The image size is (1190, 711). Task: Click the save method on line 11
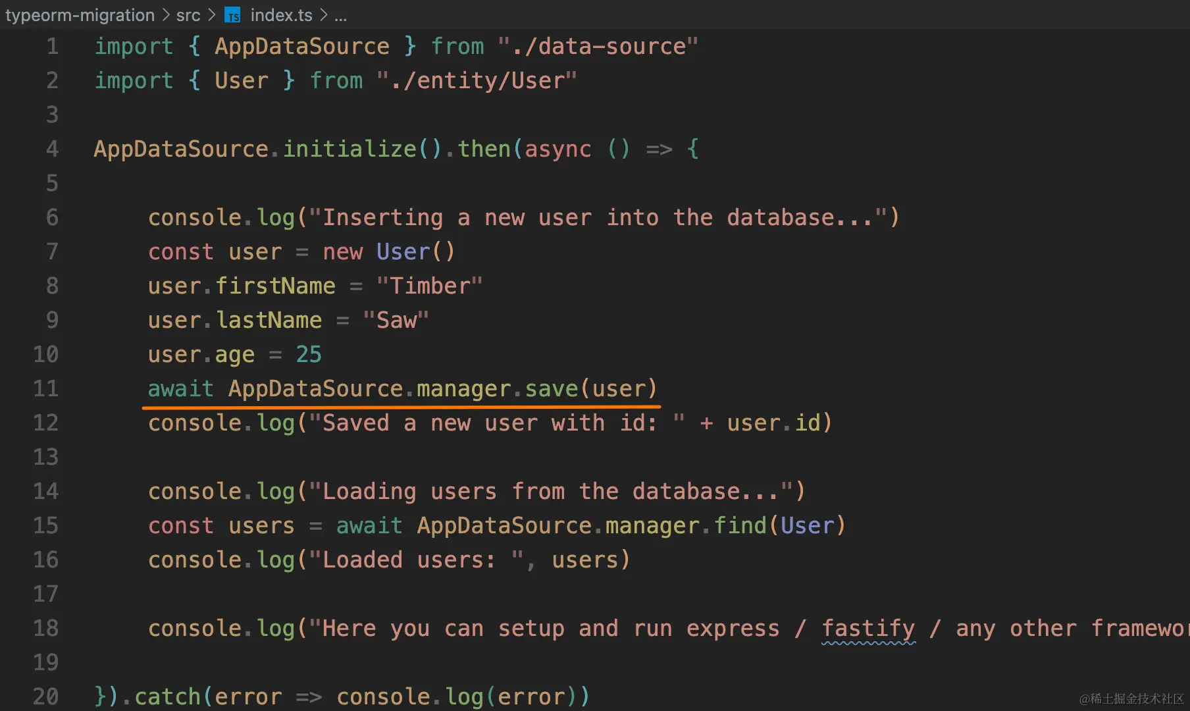[x=552, y=388]
